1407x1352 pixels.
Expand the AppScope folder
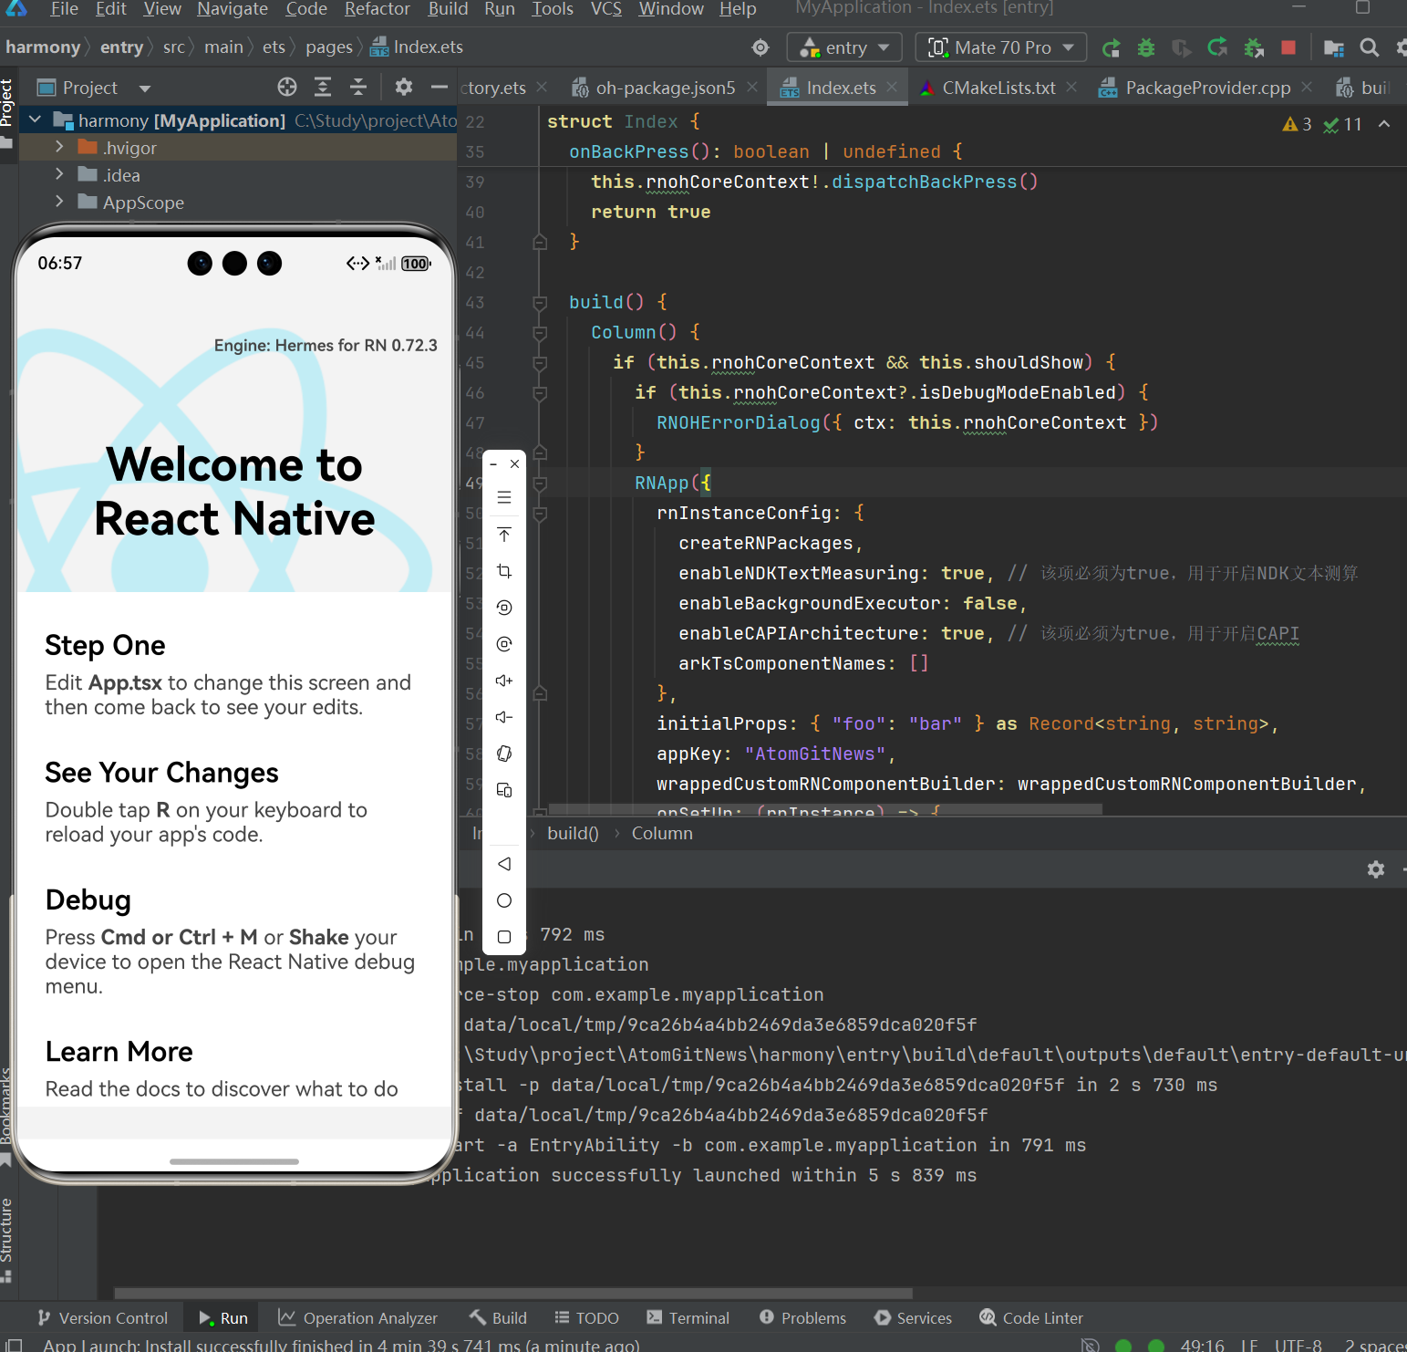(x=59, y=202)
